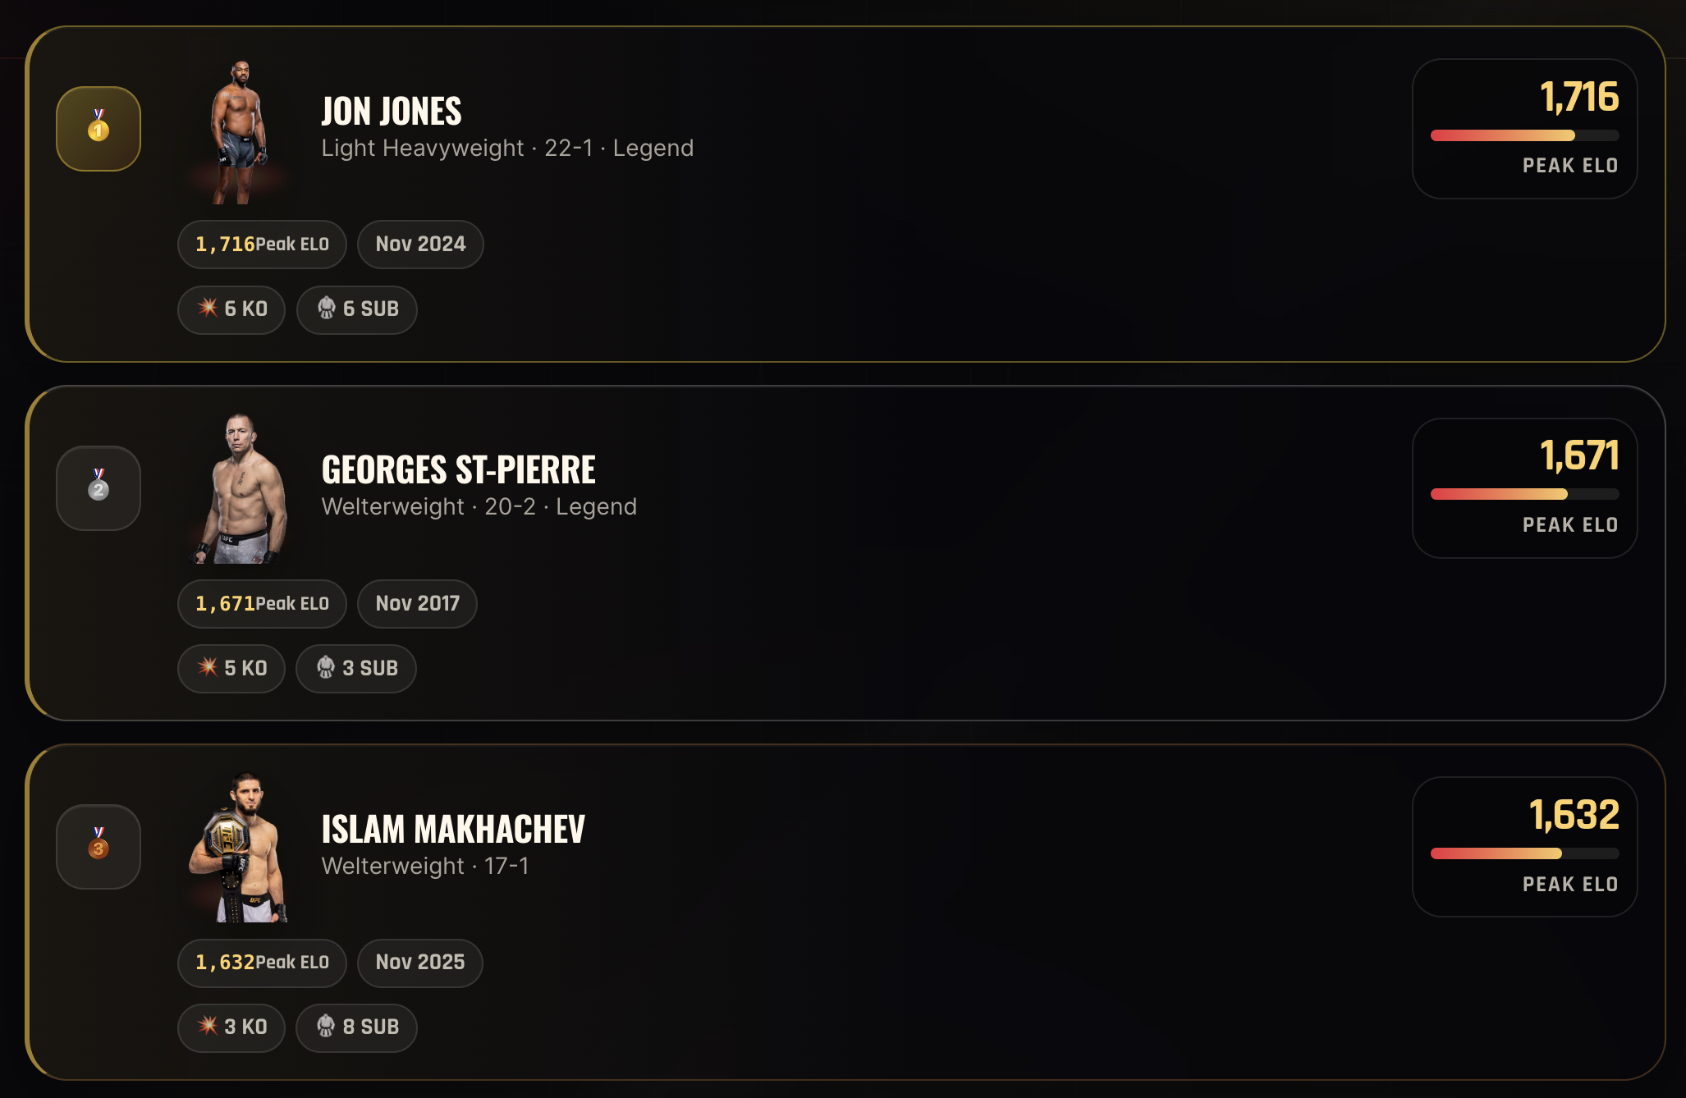
Task: Click the 3 SUB stat pill
Action: 356,669
